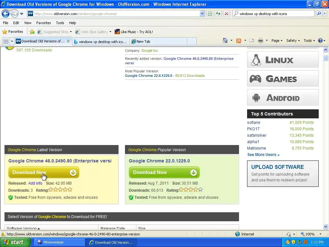The image size is (329, 247).
Task: Click the browser Forward arrow button
Action: [x=14, y=14]
